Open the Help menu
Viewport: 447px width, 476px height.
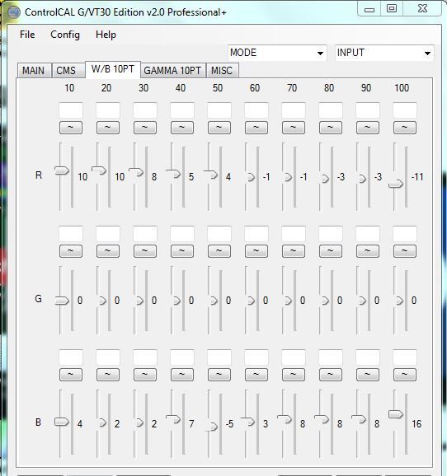106,35
